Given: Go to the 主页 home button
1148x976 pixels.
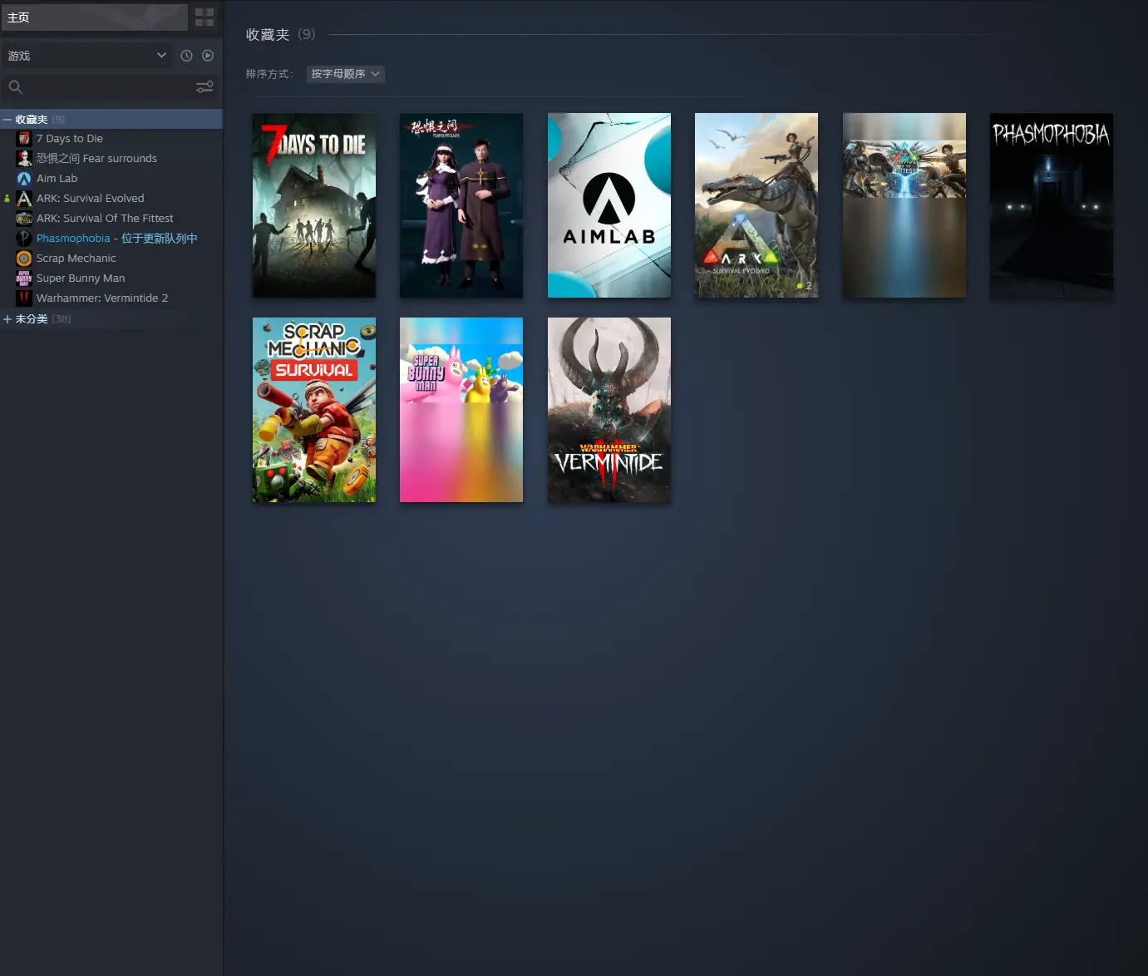Looking at the screenshot, I should point(94,17).
